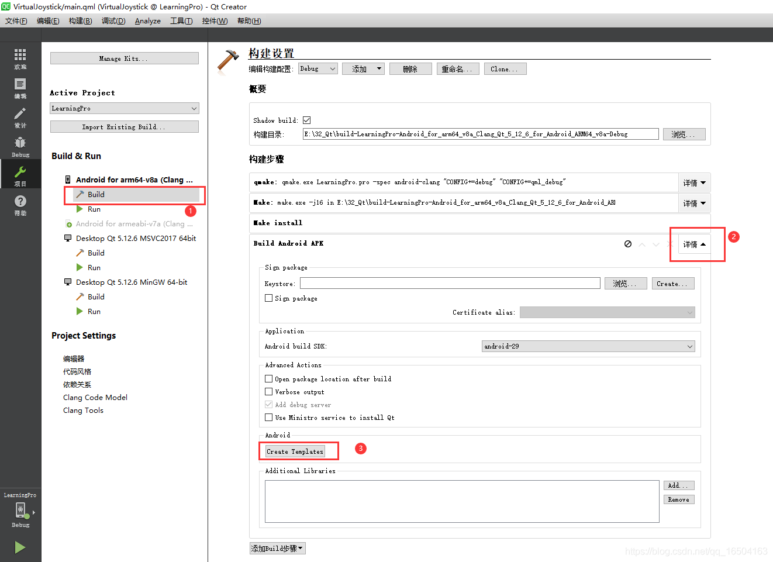Viewport: 773px width, 562px height.
Task: Select Build under Desktop MSVC2017 64bit
Action: pos(96,253)
